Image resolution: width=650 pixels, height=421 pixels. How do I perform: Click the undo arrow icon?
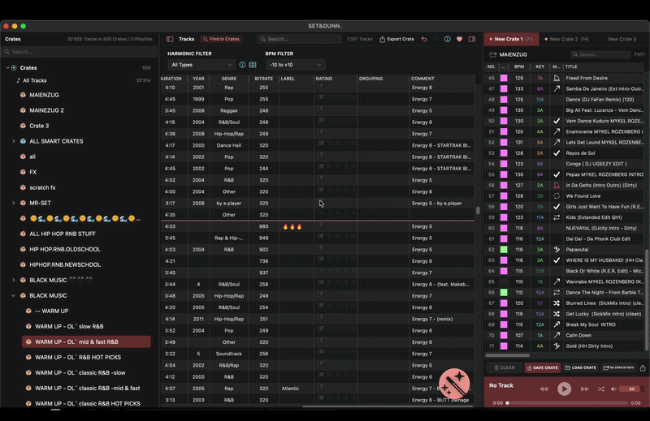(x=424, y=39)
